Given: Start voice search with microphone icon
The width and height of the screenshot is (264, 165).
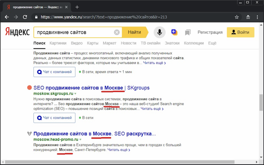Looking at the screenshot, I should [159, 32].
